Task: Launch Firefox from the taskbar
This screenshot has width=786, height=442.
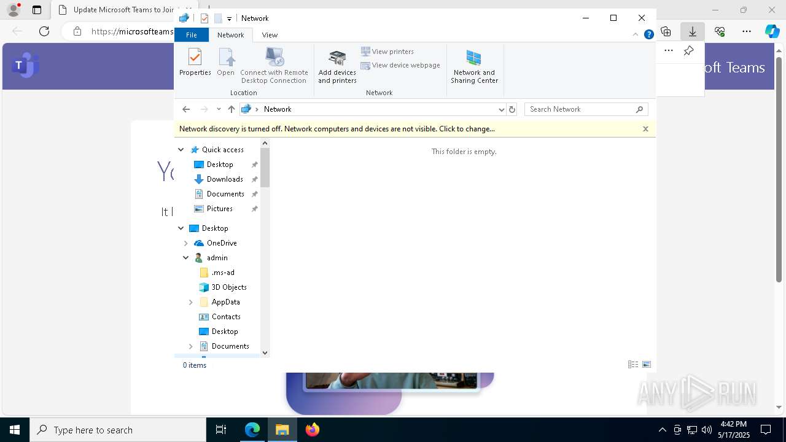Action: (x=313, y=430)
